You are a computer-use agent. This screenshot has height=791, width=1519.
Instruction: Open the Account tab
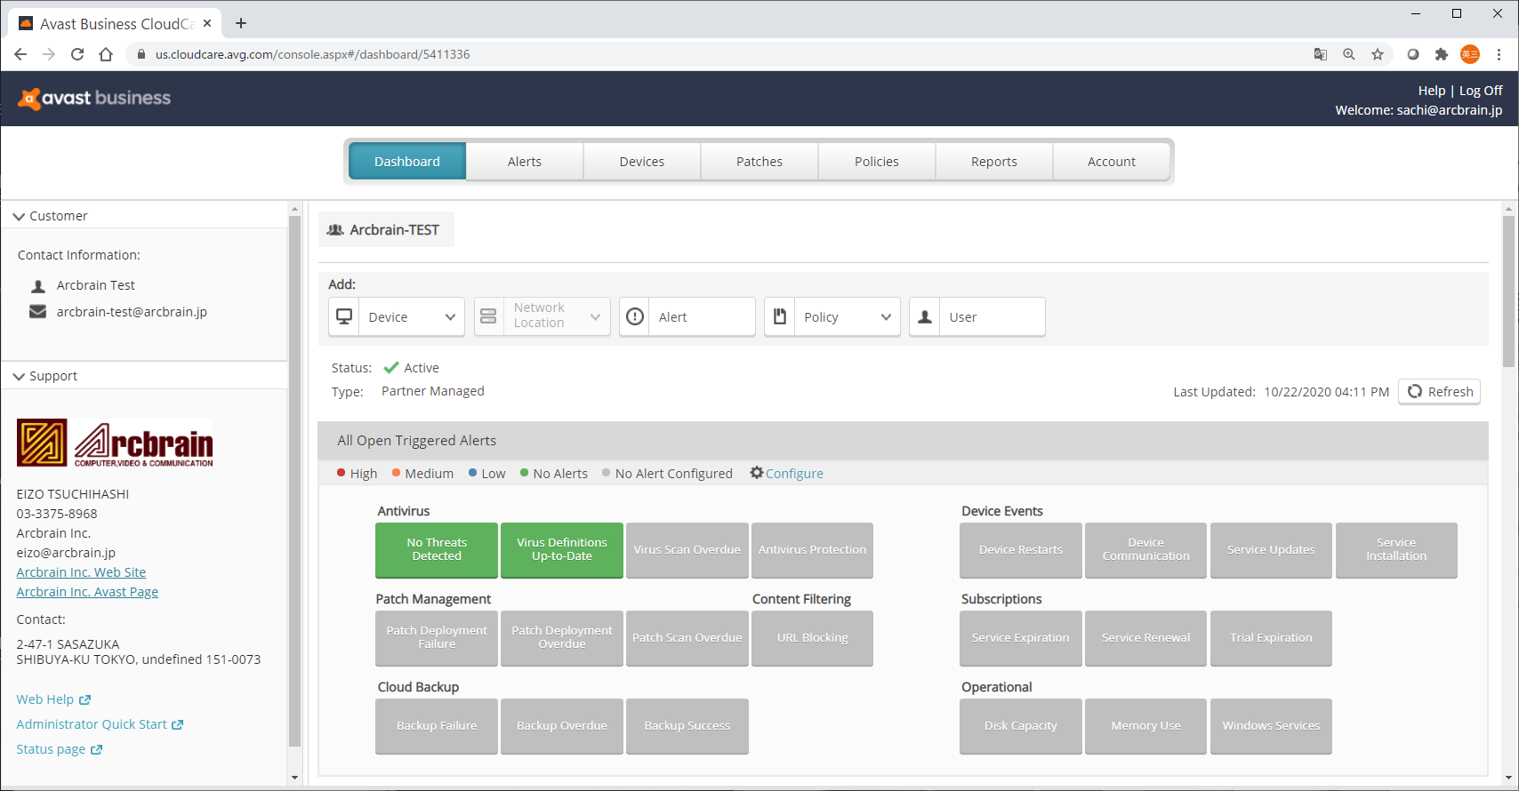pyautogui.click(x=1112, y=162)
